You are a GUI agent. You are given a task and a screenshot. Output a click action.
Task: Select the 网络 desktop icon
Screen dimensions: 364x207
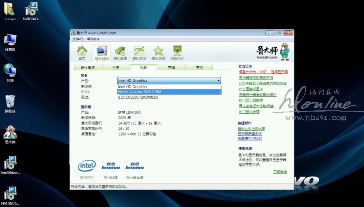pos(10,73)
